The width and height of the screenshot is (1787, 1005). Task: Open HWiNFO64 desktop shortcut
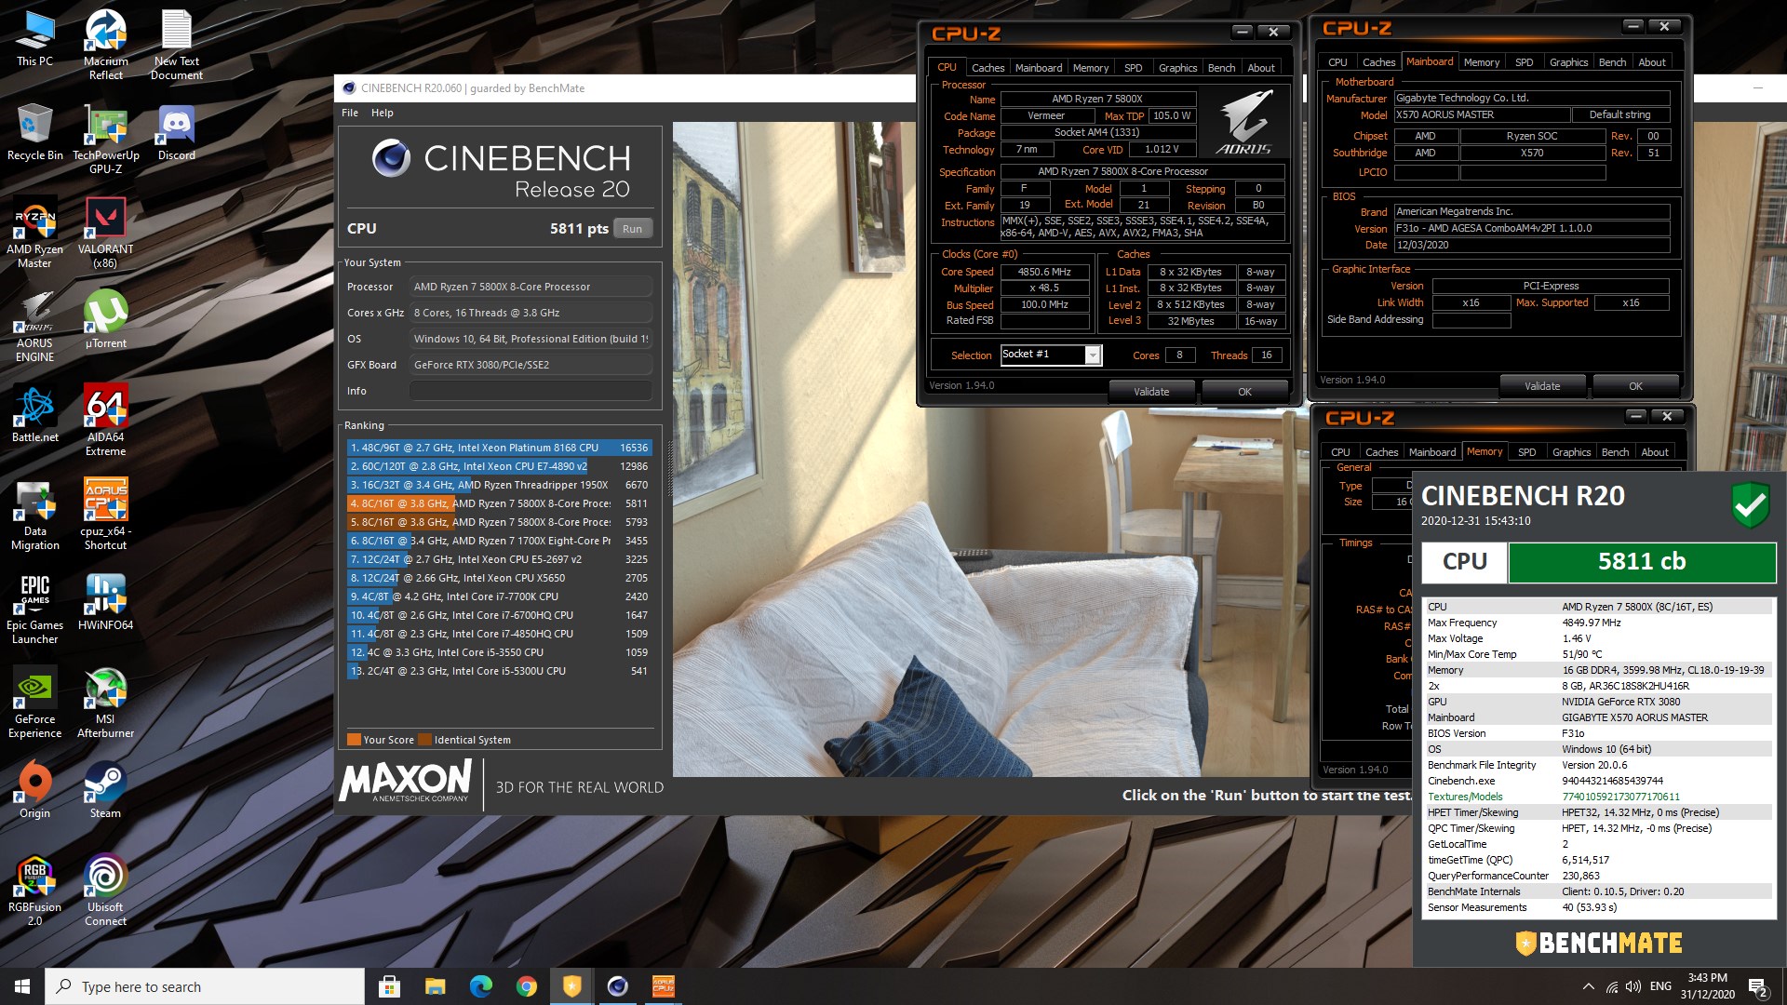[x=106, y=603]
